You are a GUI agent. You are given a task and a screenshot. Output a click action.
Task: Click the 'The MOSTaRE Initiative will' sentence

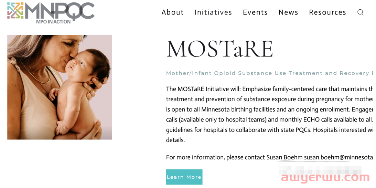pos(203,89)
